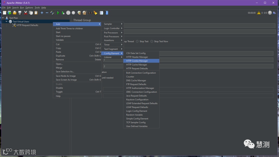Choose HTTP Cache Manager entry
This screenshot has height=157, width=279.
[x=141, y=65]
